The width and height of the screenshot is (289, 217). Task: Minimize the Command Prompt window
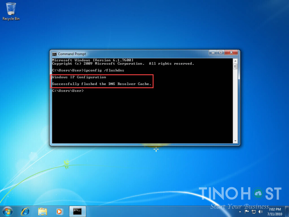point(213,53)
